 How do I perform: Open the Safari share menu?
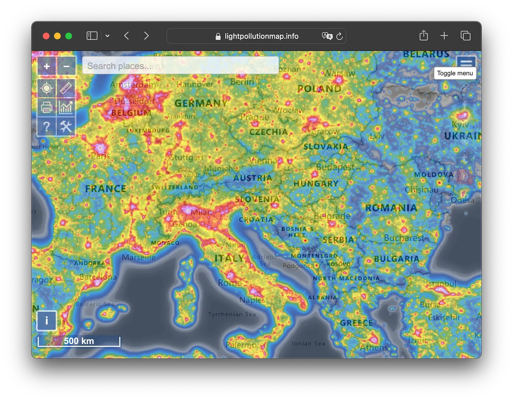424,35
